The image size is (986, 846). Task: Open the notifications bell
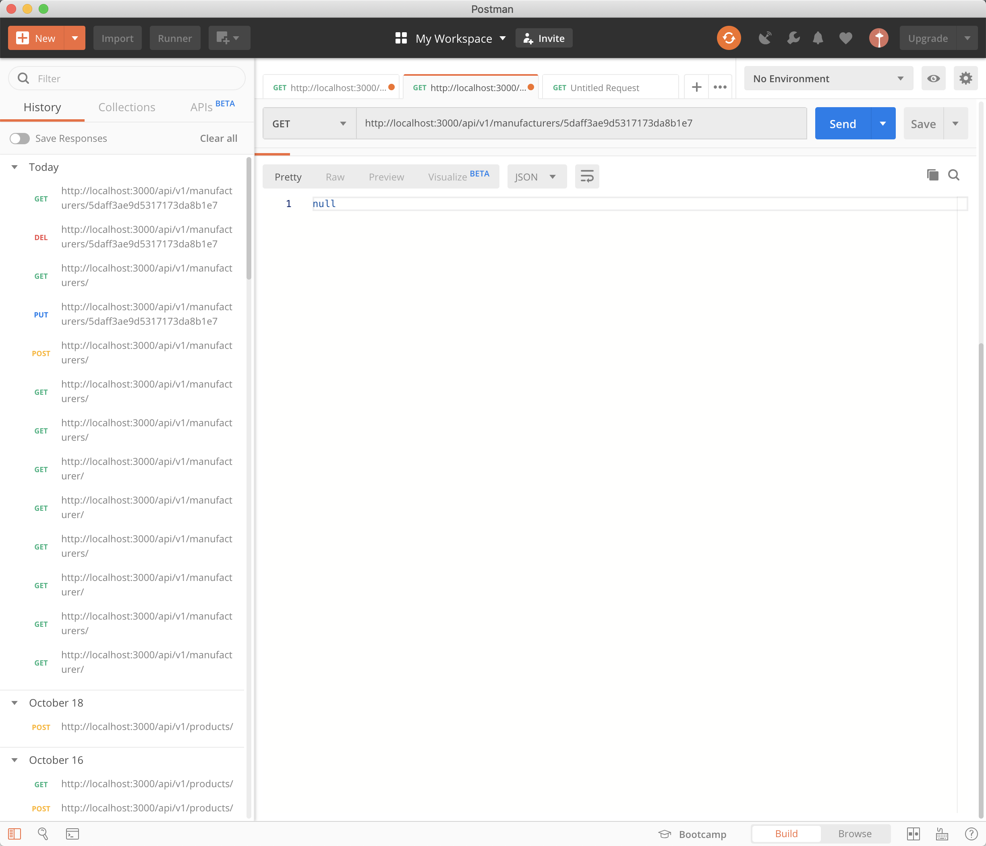818,38
